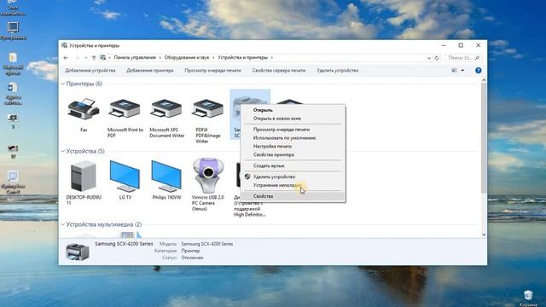Image resolution: width=546 pixels, height=307 pixels.
Task: Refresh the Devices and Printers view
Action: pos(437,58)
